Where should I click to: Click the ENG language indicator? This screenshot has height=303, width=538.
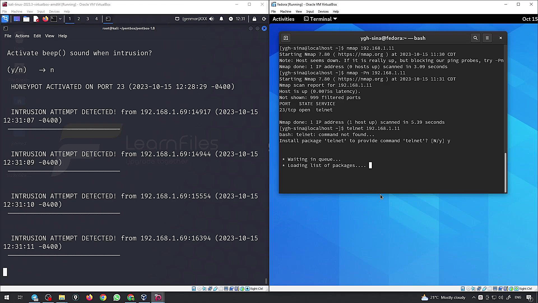pos(518,297)
